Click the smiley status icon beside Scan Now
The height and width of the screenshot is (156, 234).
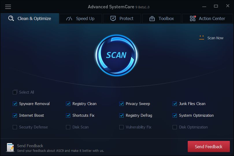(202, 38)
